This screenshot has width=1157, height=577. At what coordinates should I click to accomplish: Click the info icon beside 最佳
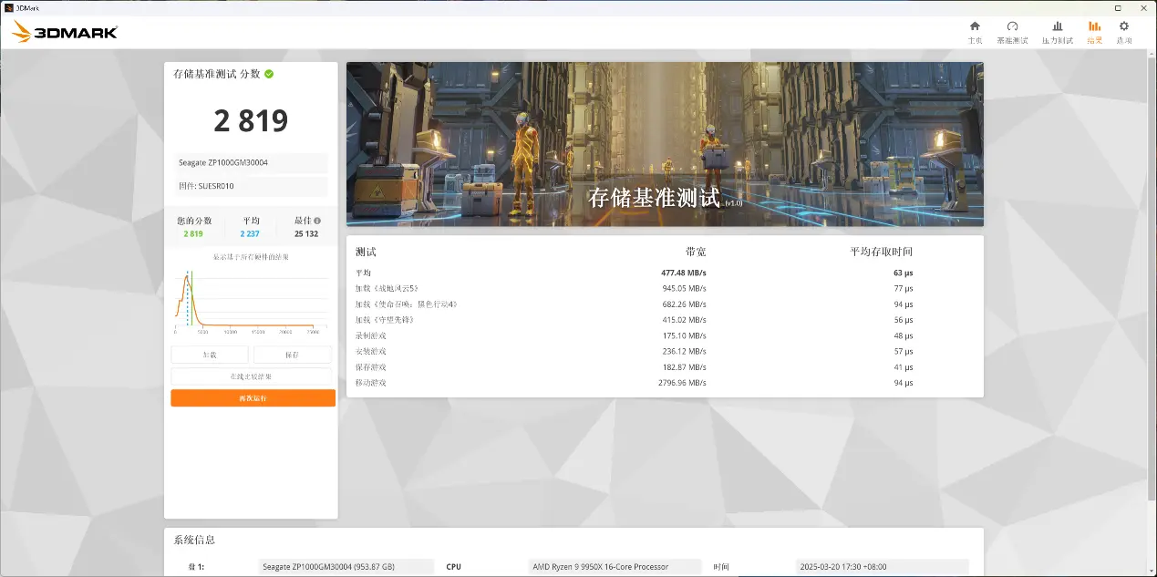point(317,221)
